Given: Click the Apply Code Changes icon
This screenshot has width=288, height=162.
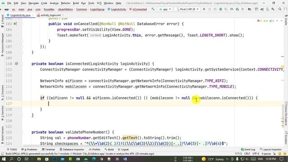Looking at the screenshot, I should pyautogui.click(x=215, y=9).
